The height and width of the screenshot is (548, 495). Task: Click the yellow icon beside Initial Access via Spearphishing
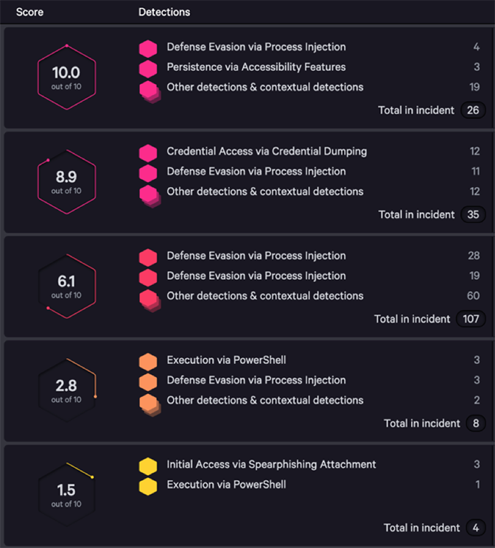148,466
